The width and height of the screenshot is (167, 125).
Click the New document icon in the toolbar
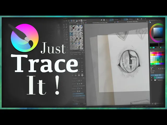(x=64, y=21)
